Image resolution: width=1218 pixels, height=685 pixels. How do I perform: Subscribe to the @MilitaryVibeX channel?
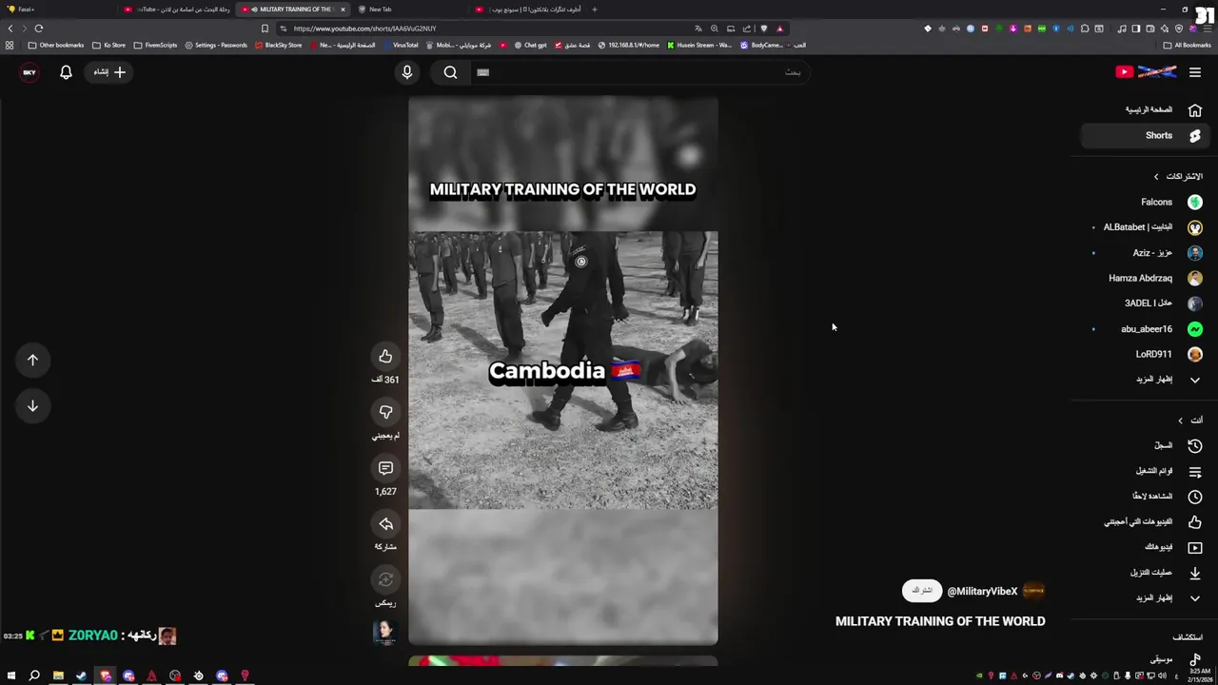point(922,591)
